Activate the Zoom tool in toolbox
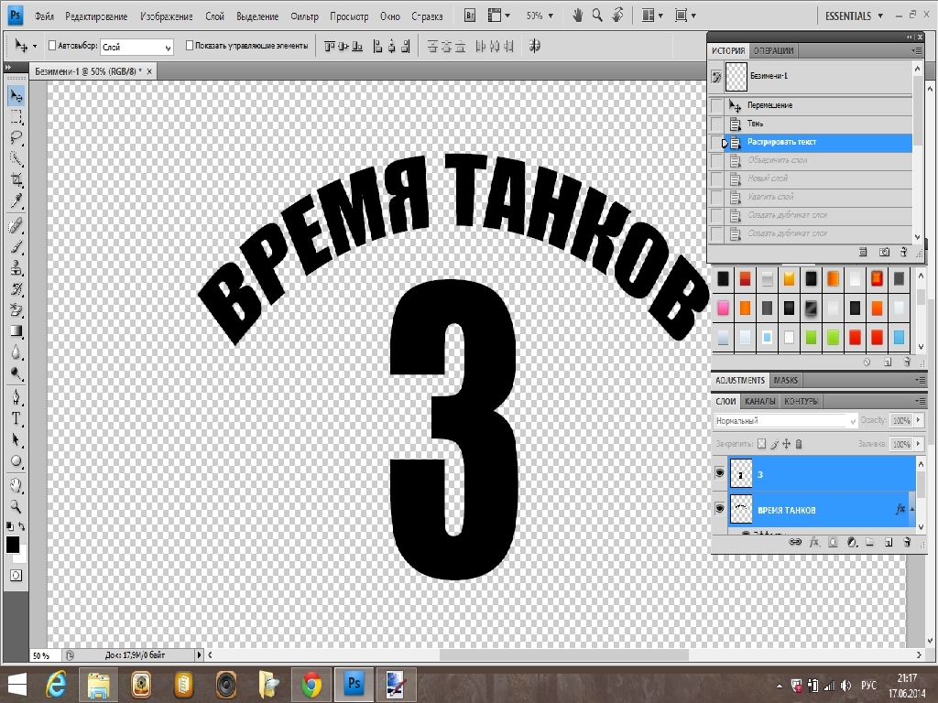The width and height of the screenshot is (938, 703). 16,505
